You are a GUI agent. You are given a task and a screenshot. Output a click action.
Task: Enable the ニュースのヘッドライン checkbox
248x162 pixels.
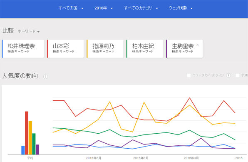[188, 75]
